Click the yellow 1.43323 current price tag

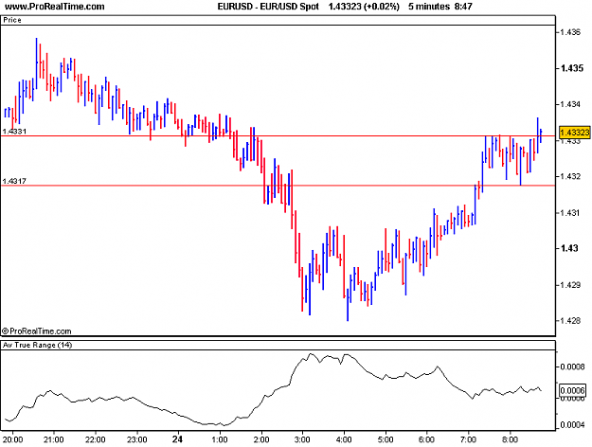(574, 133)
